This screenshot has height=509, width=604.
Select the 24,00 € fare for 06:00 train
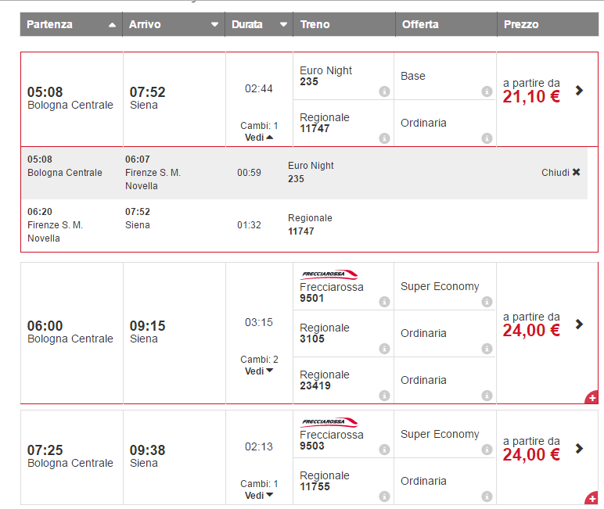tap(579, 324)
